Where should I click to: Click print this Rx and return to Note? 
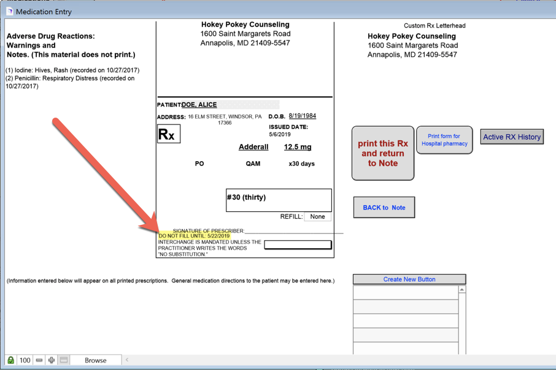pos(382,153)
